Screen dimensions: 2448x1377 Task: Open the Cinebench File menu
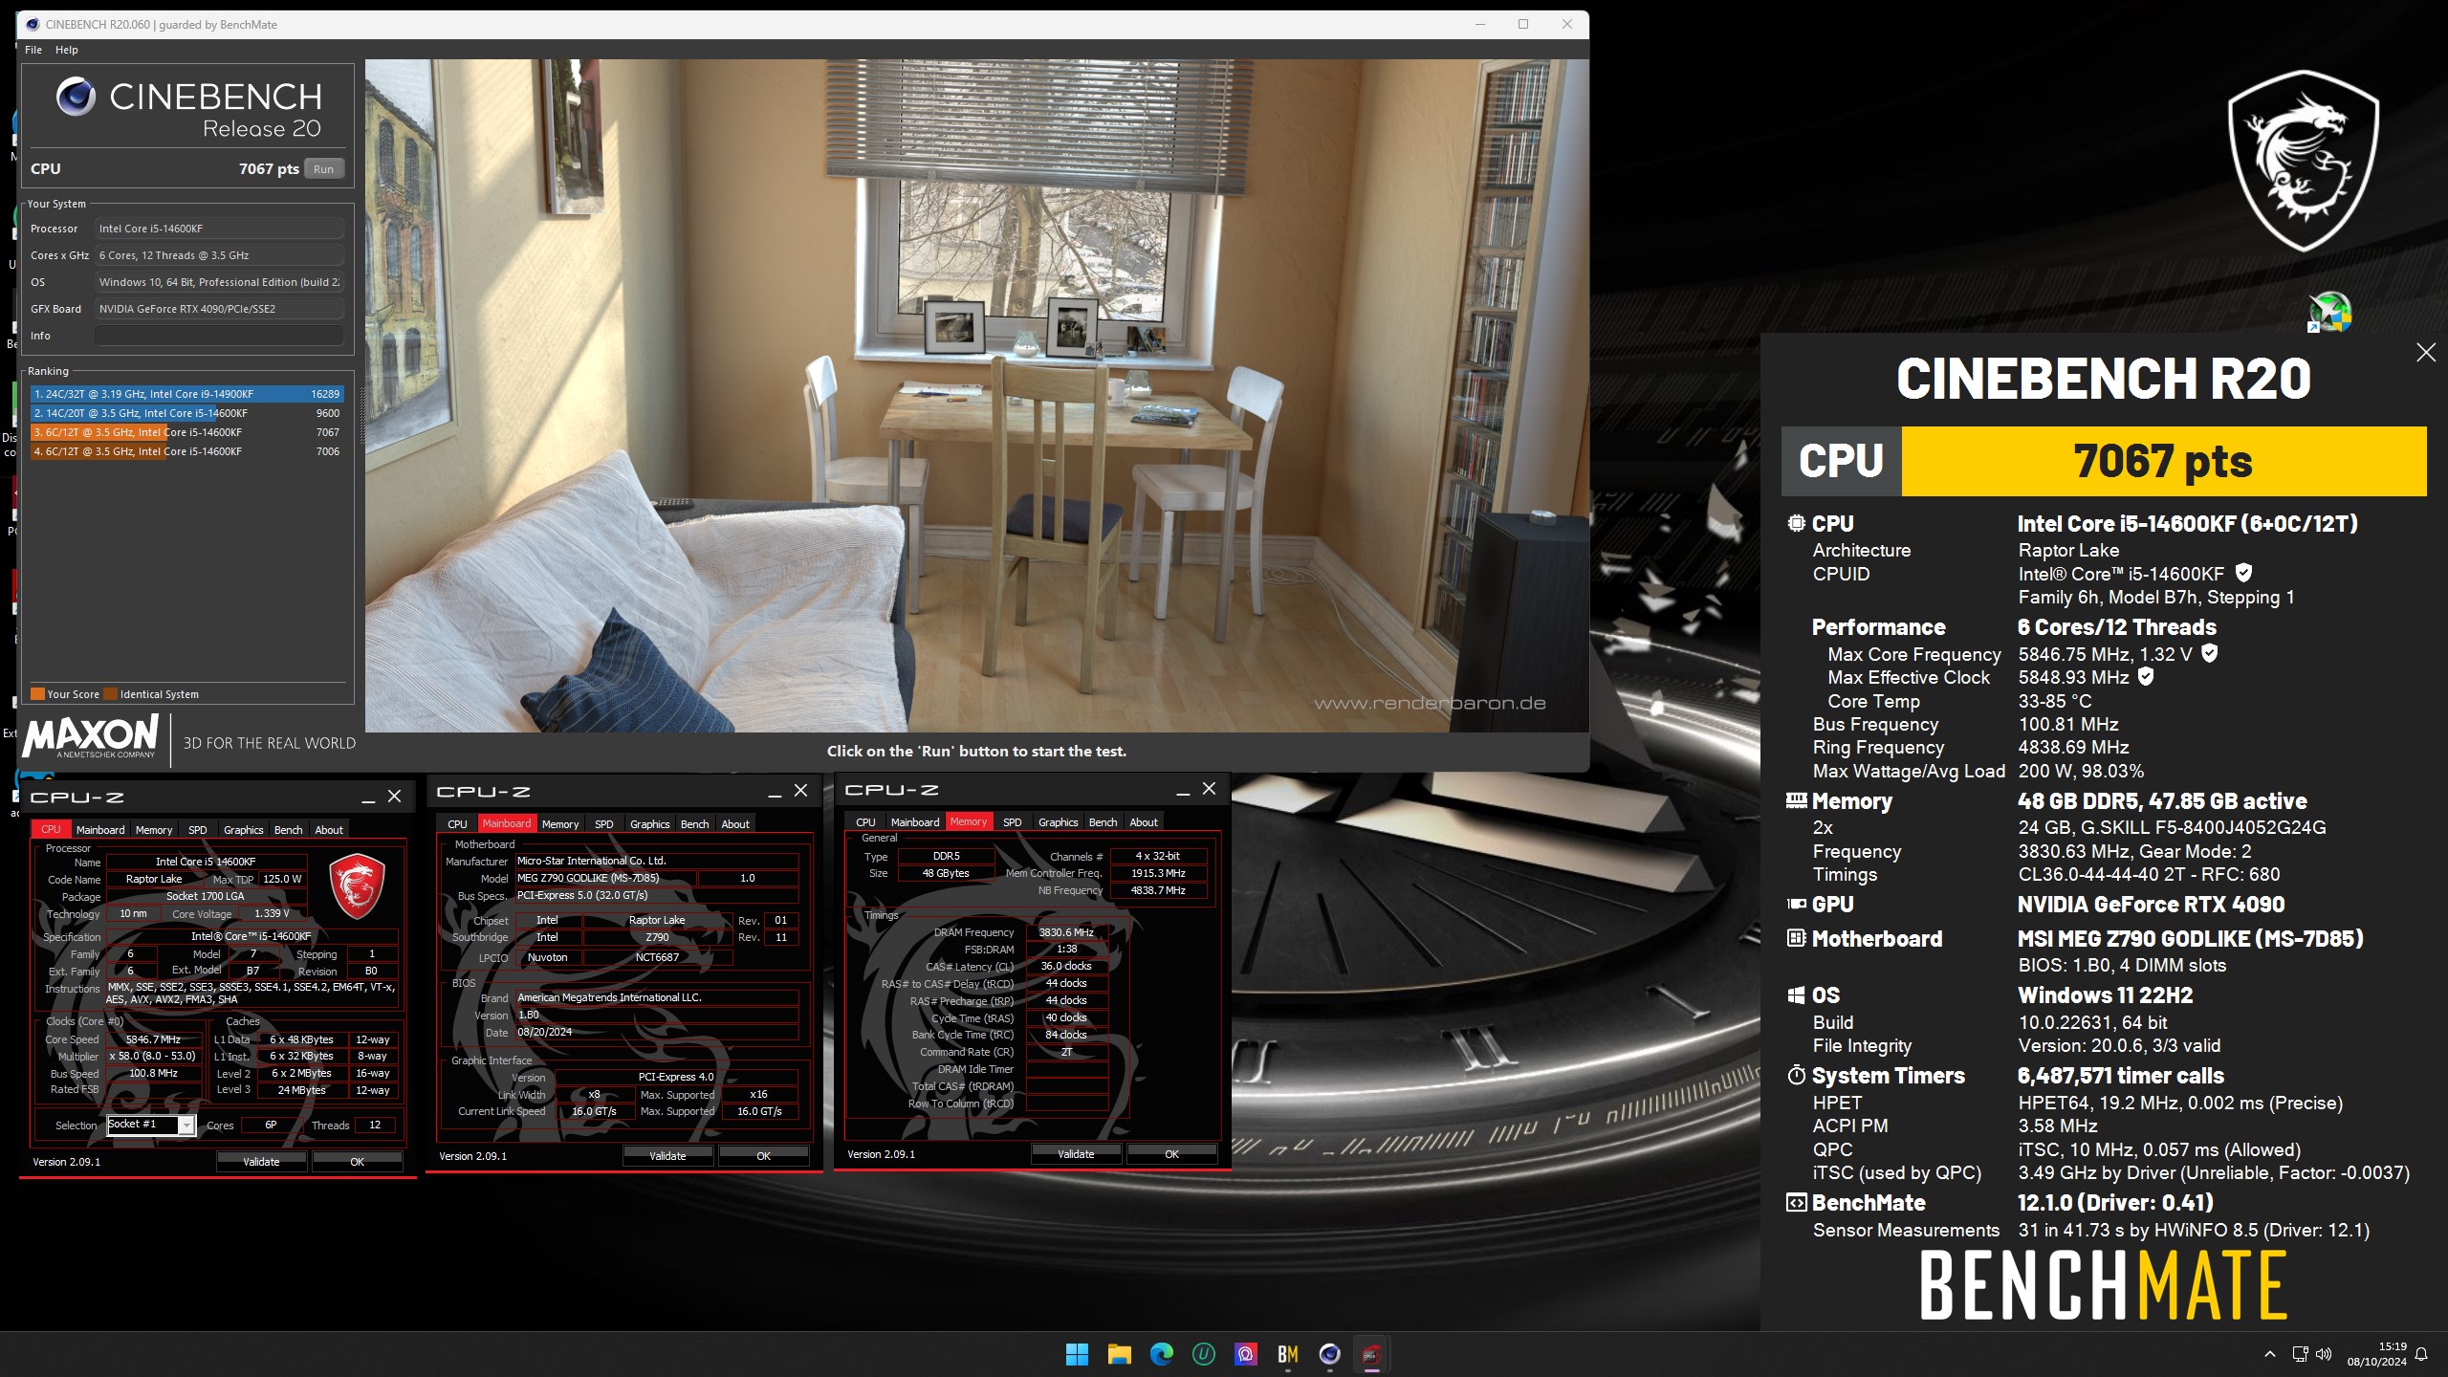tap(33, 50)
